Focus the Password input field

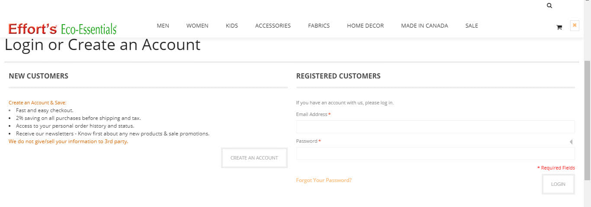click(x=435, y=154)
